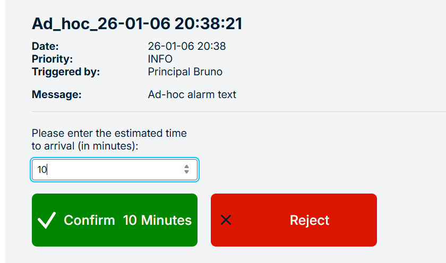Click the Priority field label
Image resolution: width=446 pixels, height=263 pixels.
52,59
